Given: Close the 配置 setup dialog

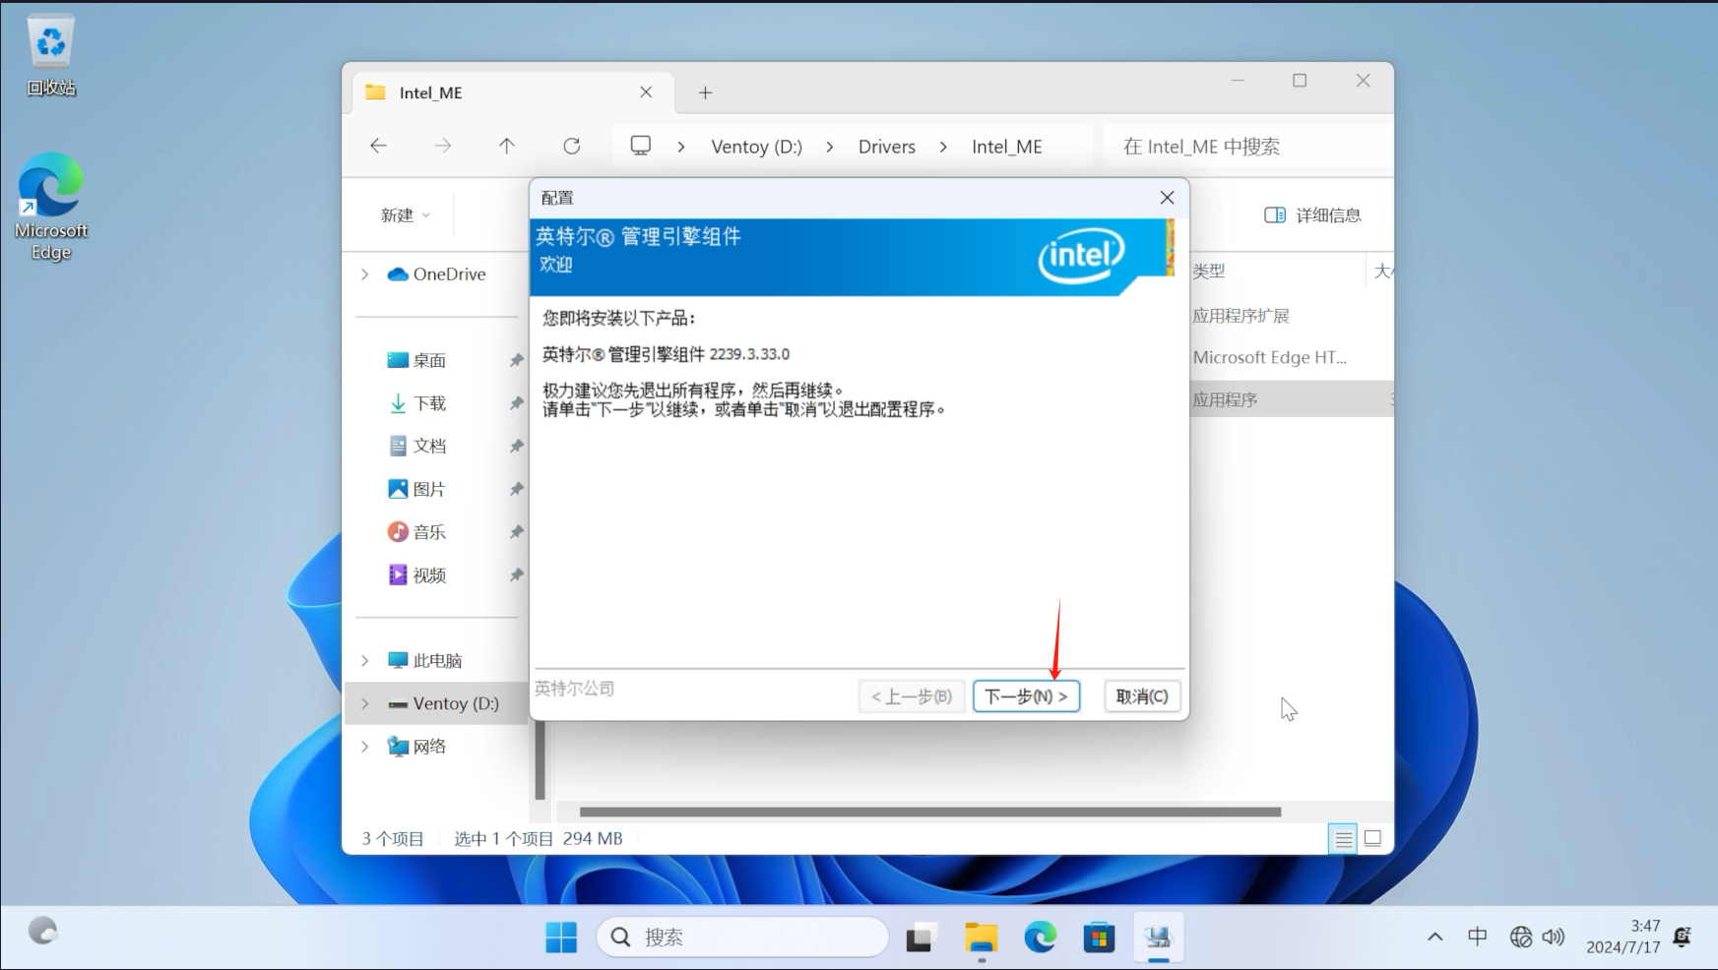Looking at the screenshot, I should click(x=1167, y=198).
